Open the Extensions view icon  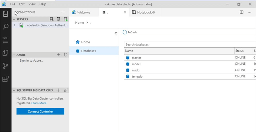pyautogui.click(x=5, y=79)
